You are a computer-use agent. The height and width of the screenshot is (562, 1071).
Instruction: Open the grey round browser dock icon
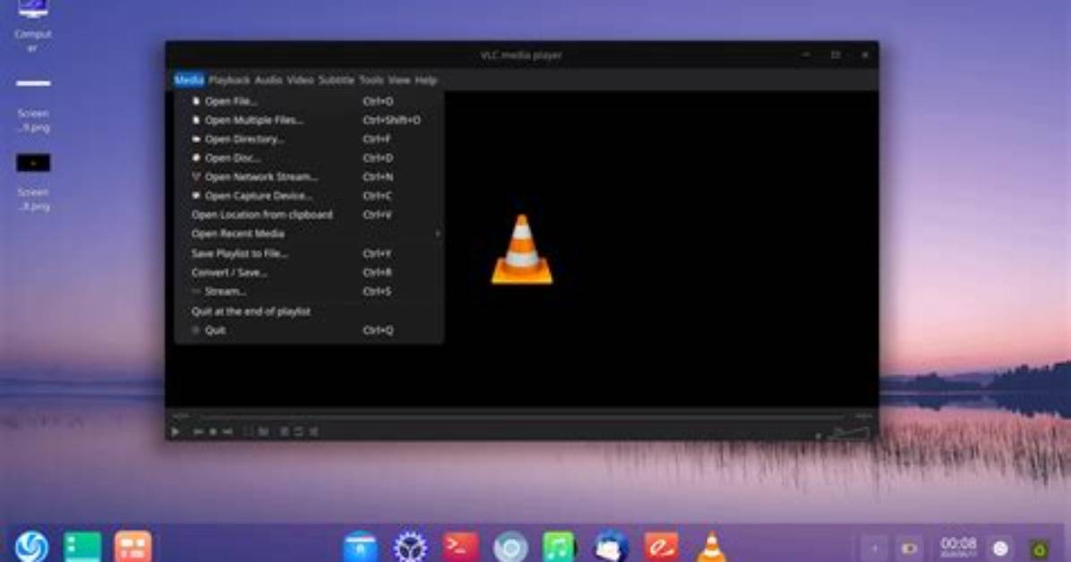tap(510, 547)
